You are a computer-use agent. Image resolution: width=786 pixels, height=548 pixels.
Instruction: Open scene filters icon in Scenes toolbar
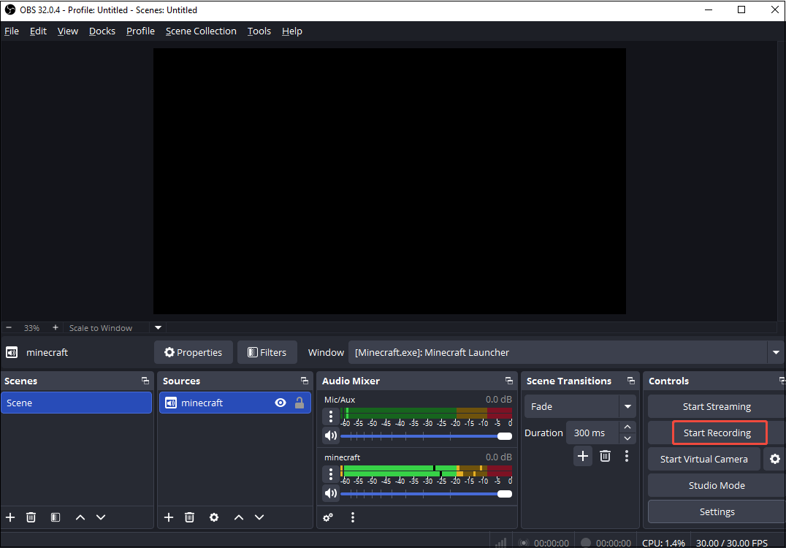coord(55,517)
